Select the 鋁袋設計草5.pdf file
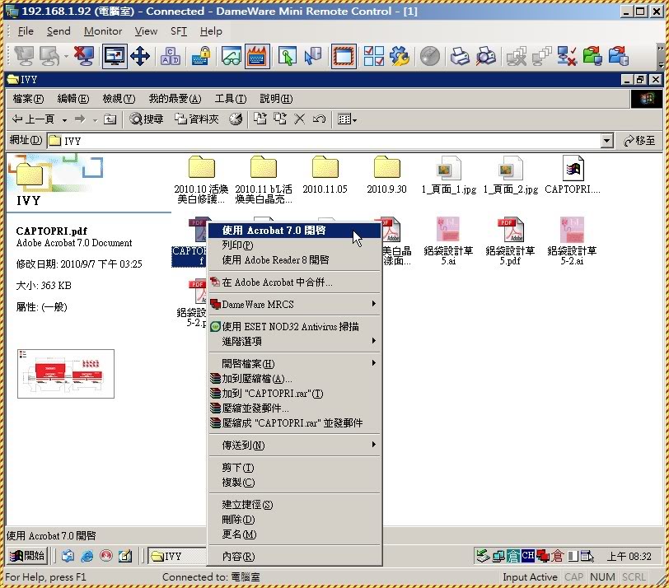Viewport: 669px width, 588px height. 510,241
